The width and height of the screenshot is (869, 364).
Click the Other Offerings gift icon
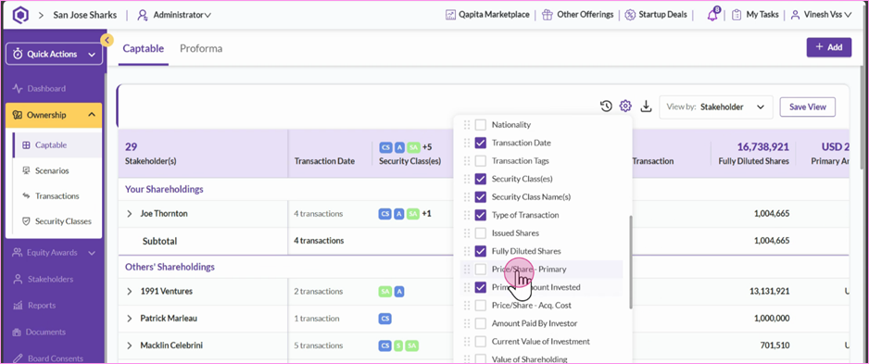point(548,15)
